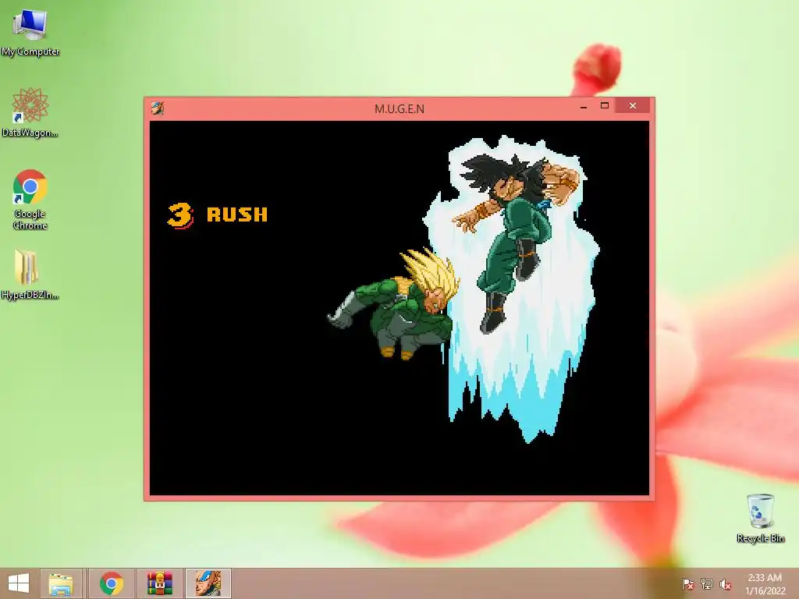799x599 pixels.
Task: Maximize the M.U.G.E.N window
Action: pos(605,106)
